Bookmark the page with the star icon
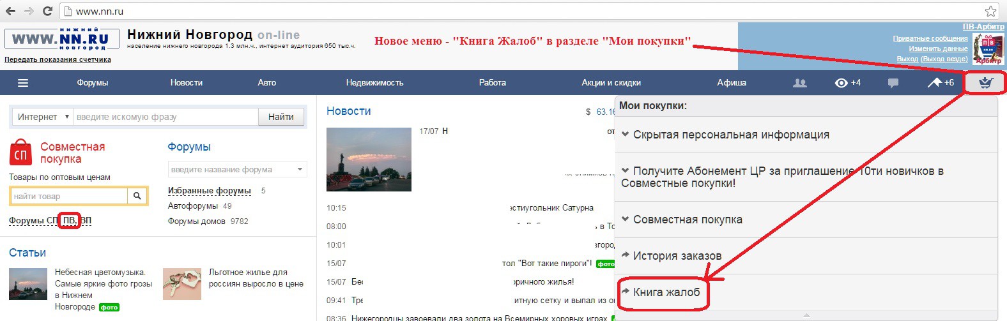The width and height of the screenshot is (1007, 321). (x=990, y=11)
